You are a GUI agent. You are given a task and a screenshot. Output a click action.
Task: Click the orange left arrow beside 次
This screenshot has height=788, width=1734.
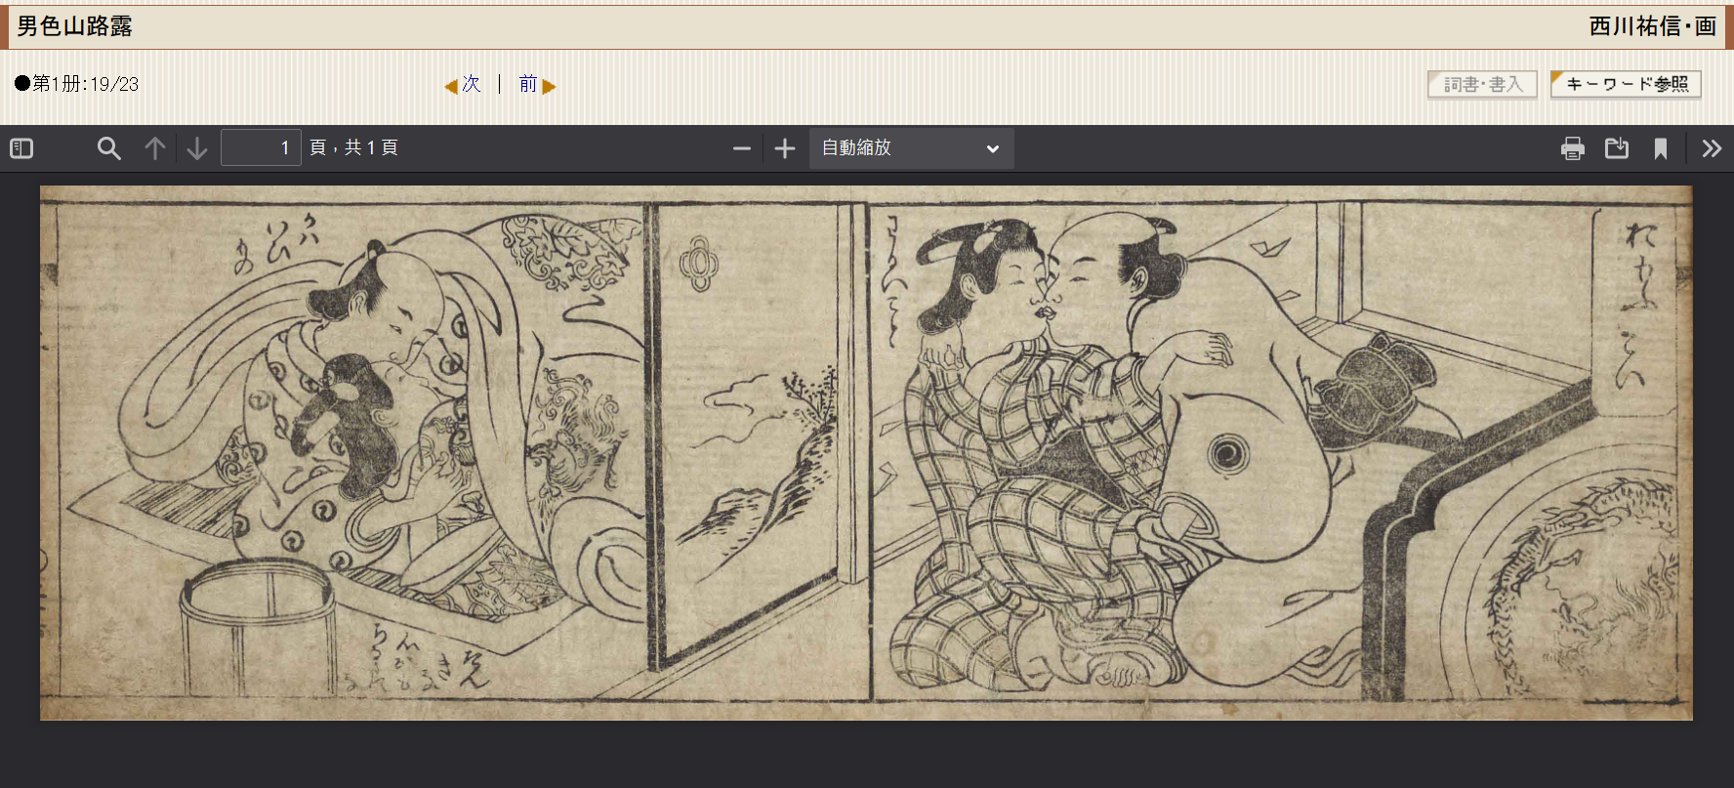(451, 86)
